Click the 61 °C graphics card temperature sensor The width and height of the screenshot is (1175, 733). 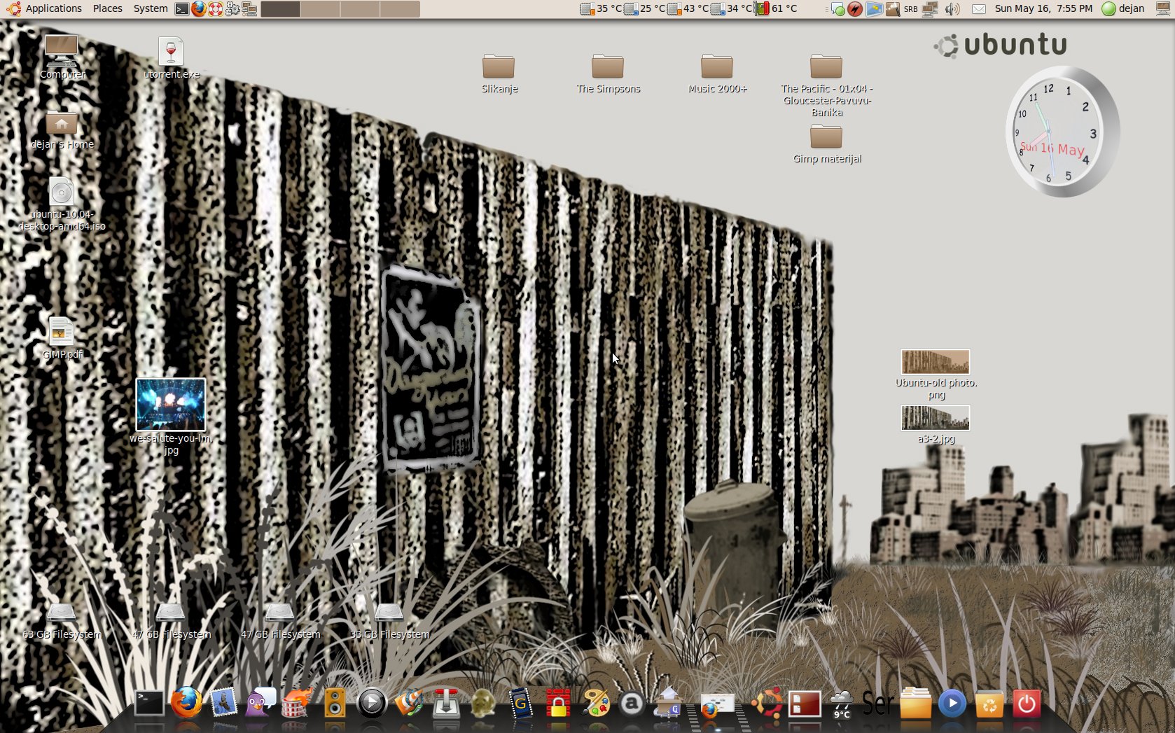777,9
